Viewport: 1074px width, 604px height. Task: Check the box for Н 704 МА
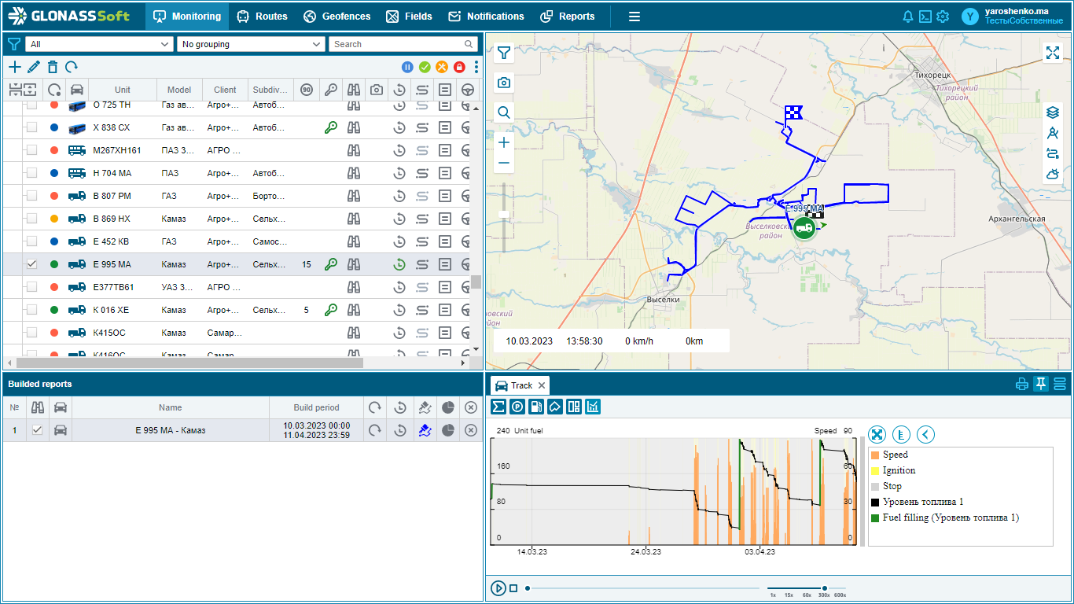[x=31, y=173]
